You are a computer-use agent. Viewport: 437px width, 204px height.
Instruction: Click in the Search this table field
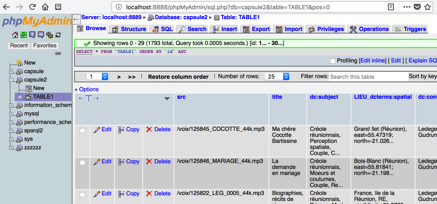tap(368, 77)
